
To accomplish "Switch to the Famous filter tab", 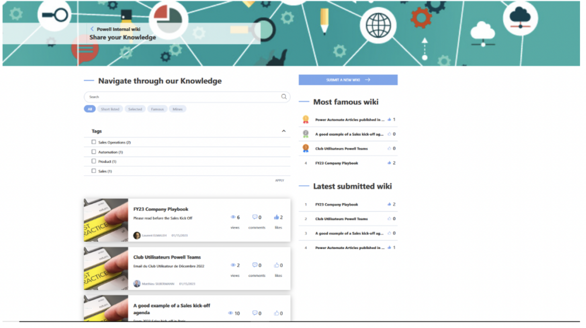I will pyautogui.click(x=157, y=109).
